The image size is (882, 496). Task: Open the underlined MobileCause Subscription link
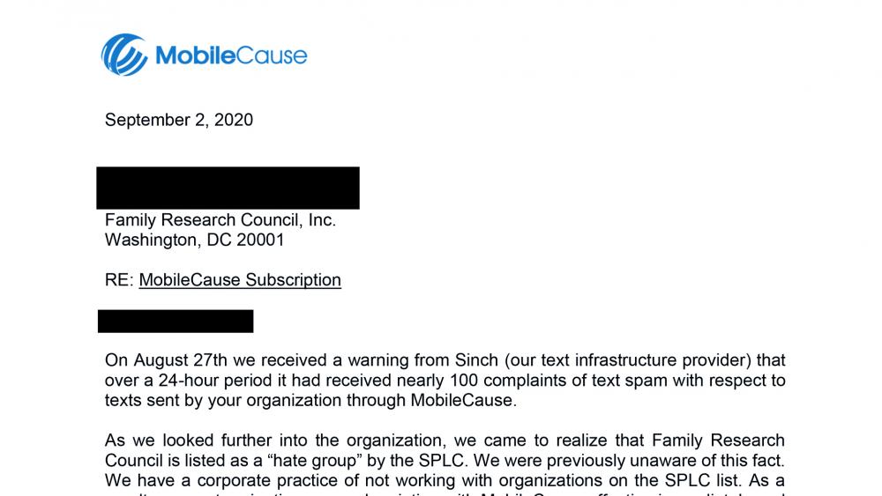click(x=240, y=280)
